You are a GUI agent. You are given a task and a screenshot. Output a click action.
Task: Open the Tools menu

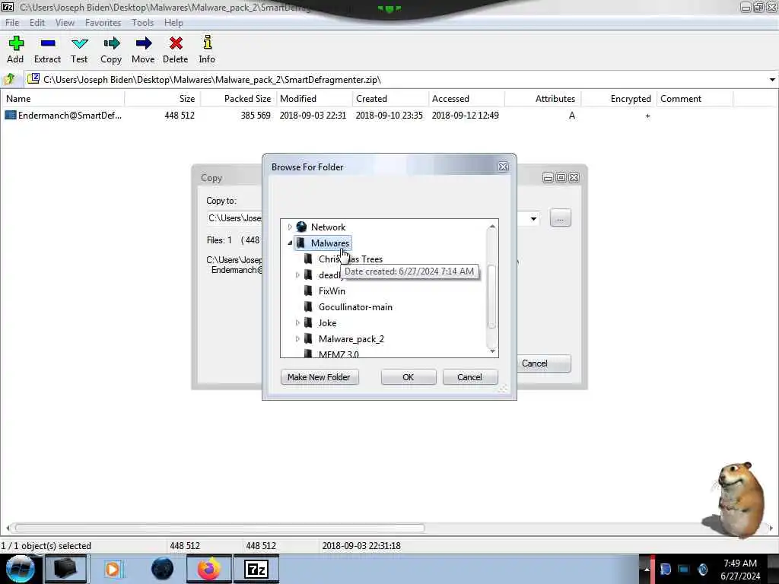(142, 22)
